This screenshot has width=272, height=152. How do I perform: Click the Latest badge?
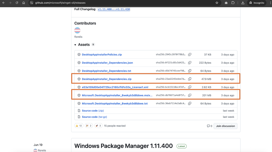[x=181, y=146]
